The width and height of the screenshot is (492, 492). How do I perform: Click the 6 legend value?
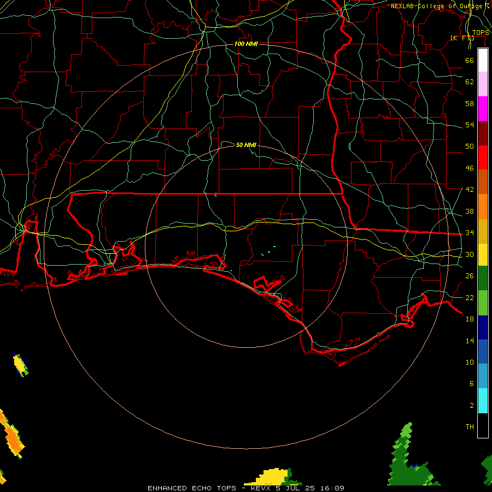[x=471, y=383]
